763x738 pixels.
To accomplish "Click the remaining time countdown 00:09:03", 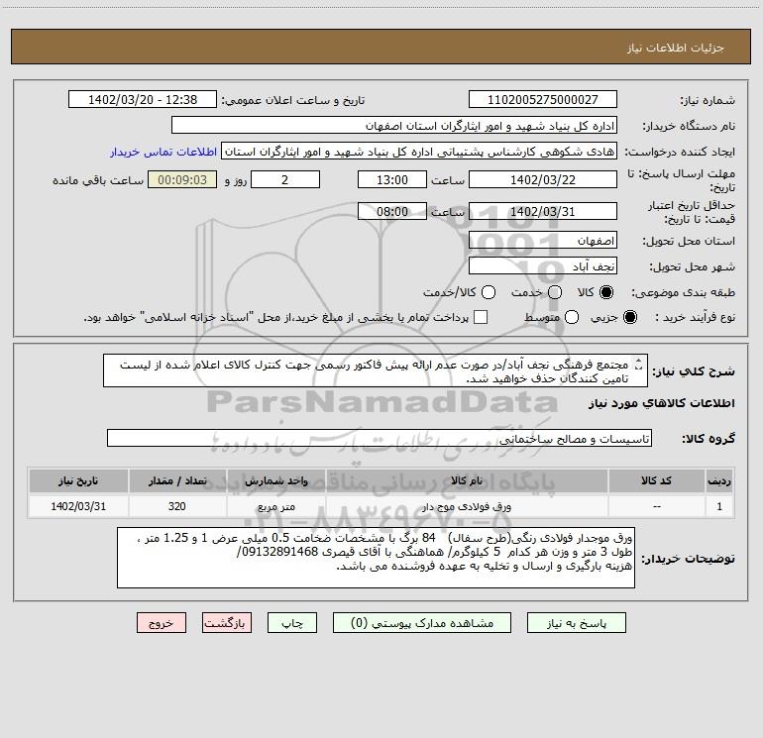I will 182,180.
